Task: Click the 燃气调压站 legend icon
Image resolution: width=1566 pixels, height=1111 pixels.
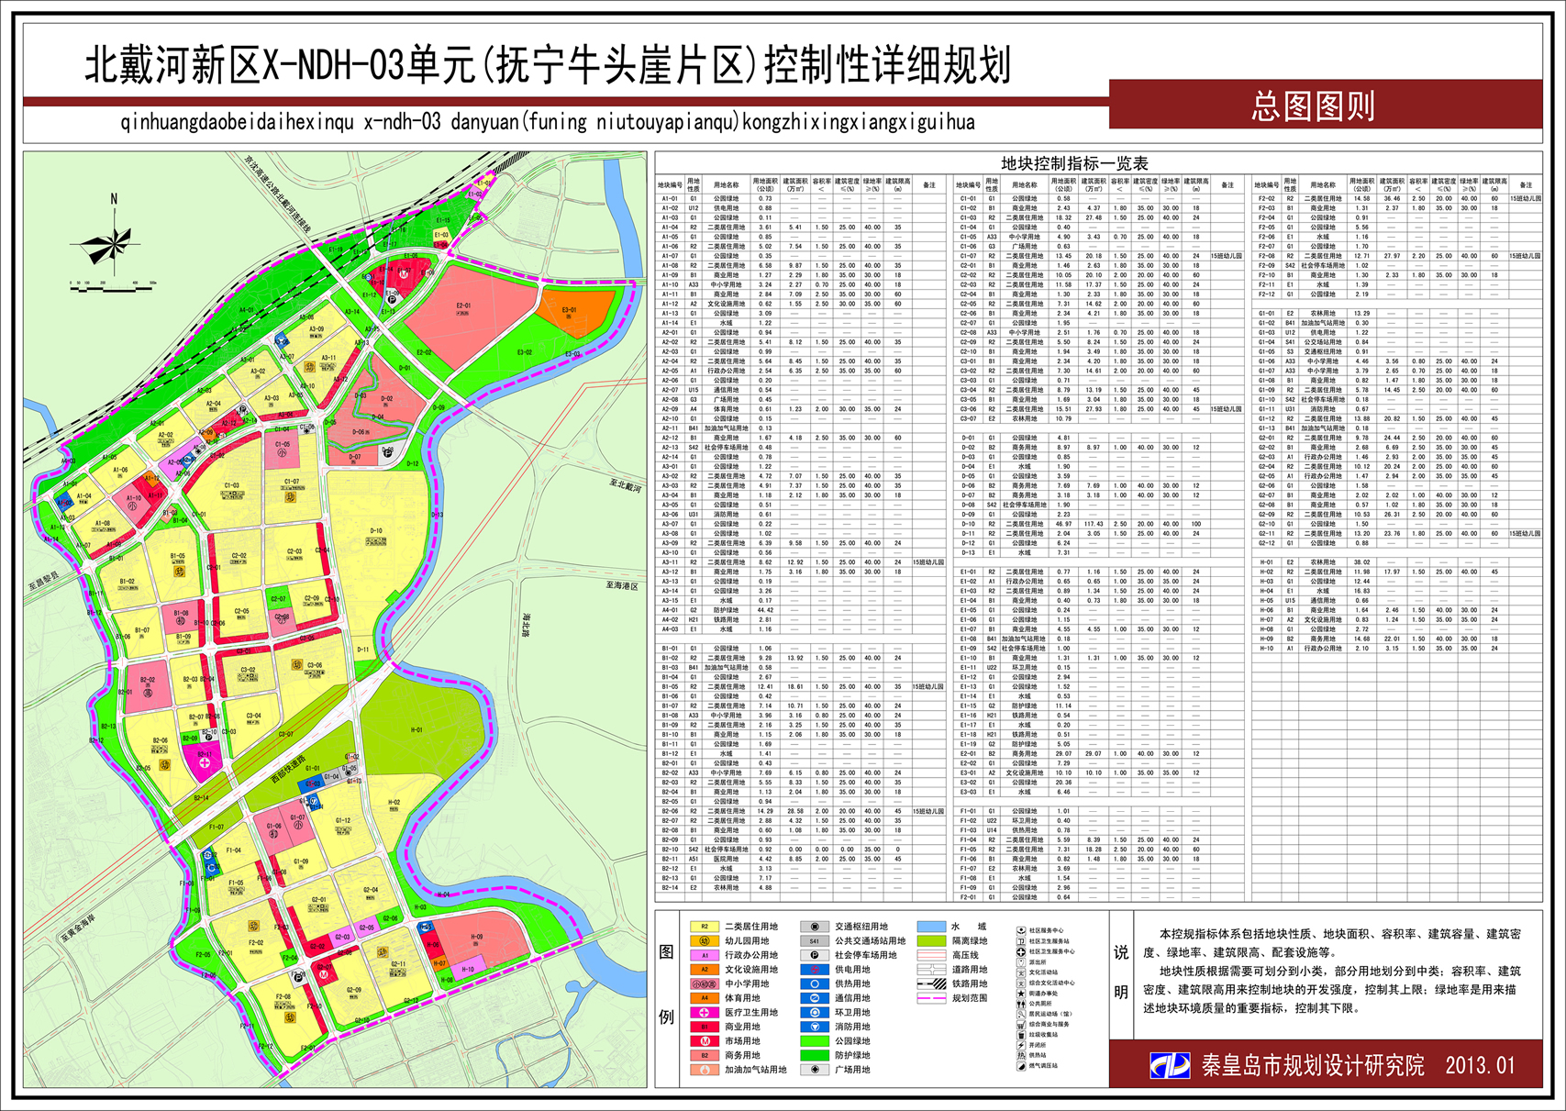Action: tap(1021, 1066)
